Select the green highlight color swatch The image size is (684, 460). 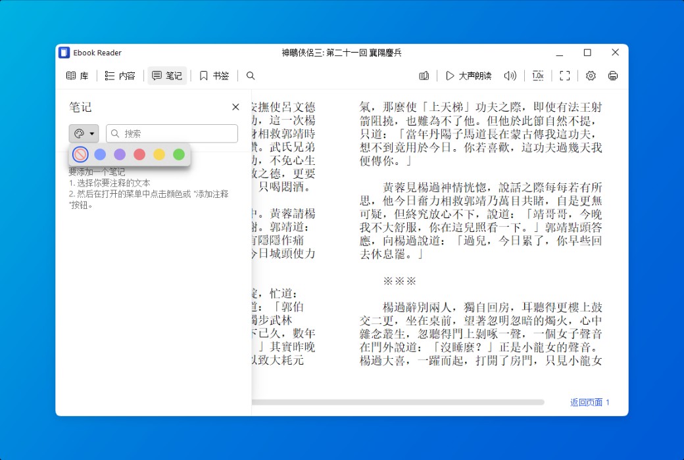[178, 154]
